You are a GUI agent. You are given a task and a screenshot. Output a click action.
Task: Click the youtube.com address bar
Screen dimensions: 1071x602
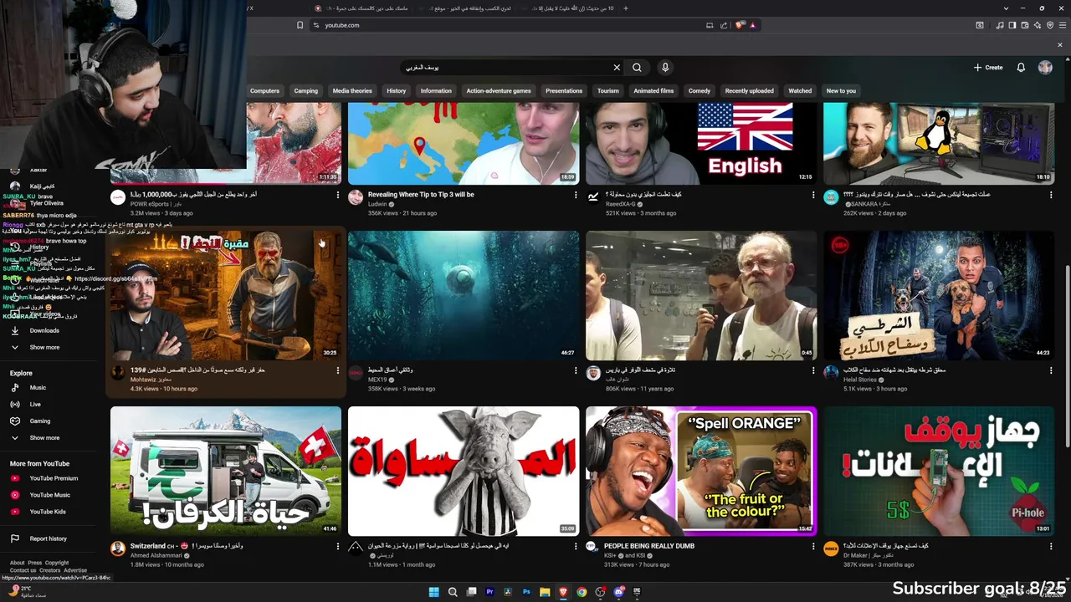[510, 25]
